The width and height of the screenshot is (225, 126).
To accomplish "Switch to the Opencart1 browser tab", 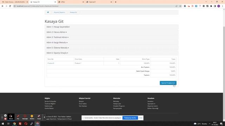I will (x=99, y=2).
